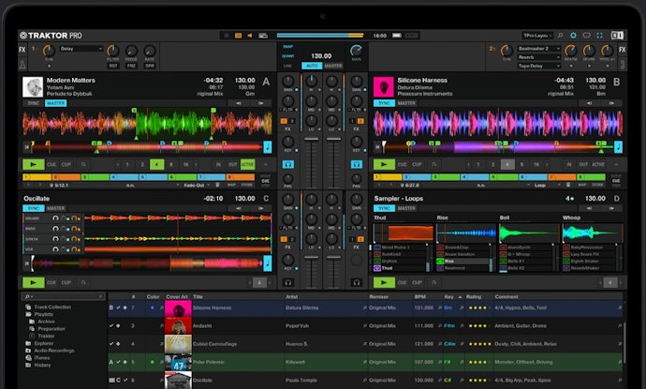Toggle headphone cue for channel C

point(288,282)
